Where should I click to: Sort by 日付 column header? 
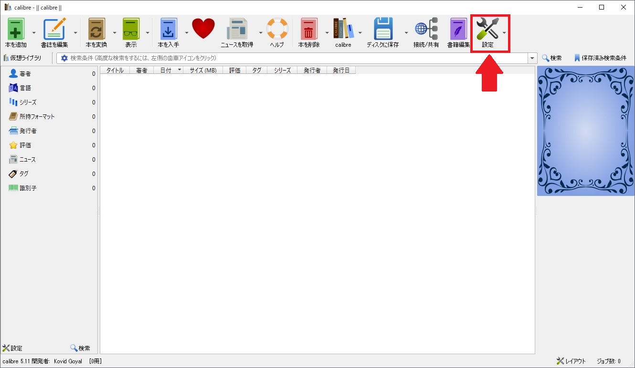point(169,70)
